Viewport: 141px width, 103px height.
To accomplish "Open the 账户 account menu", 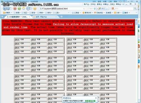I will tap(87, 4).
